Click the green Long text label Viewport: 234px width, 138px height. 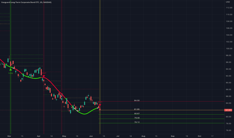(11, 73)
